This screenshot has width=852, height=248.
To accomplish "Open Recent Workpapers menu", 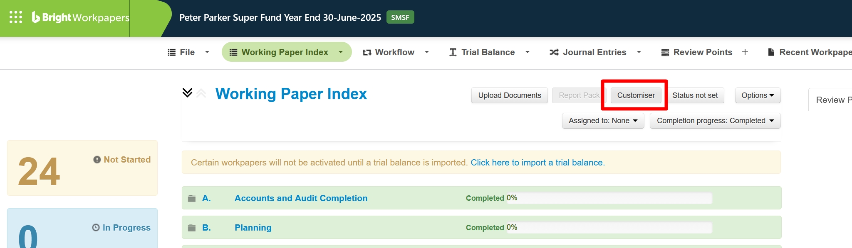I will coord(815,52).
